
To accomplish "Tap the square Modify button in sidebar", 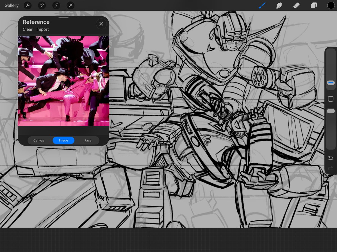I will click(331, 99).
